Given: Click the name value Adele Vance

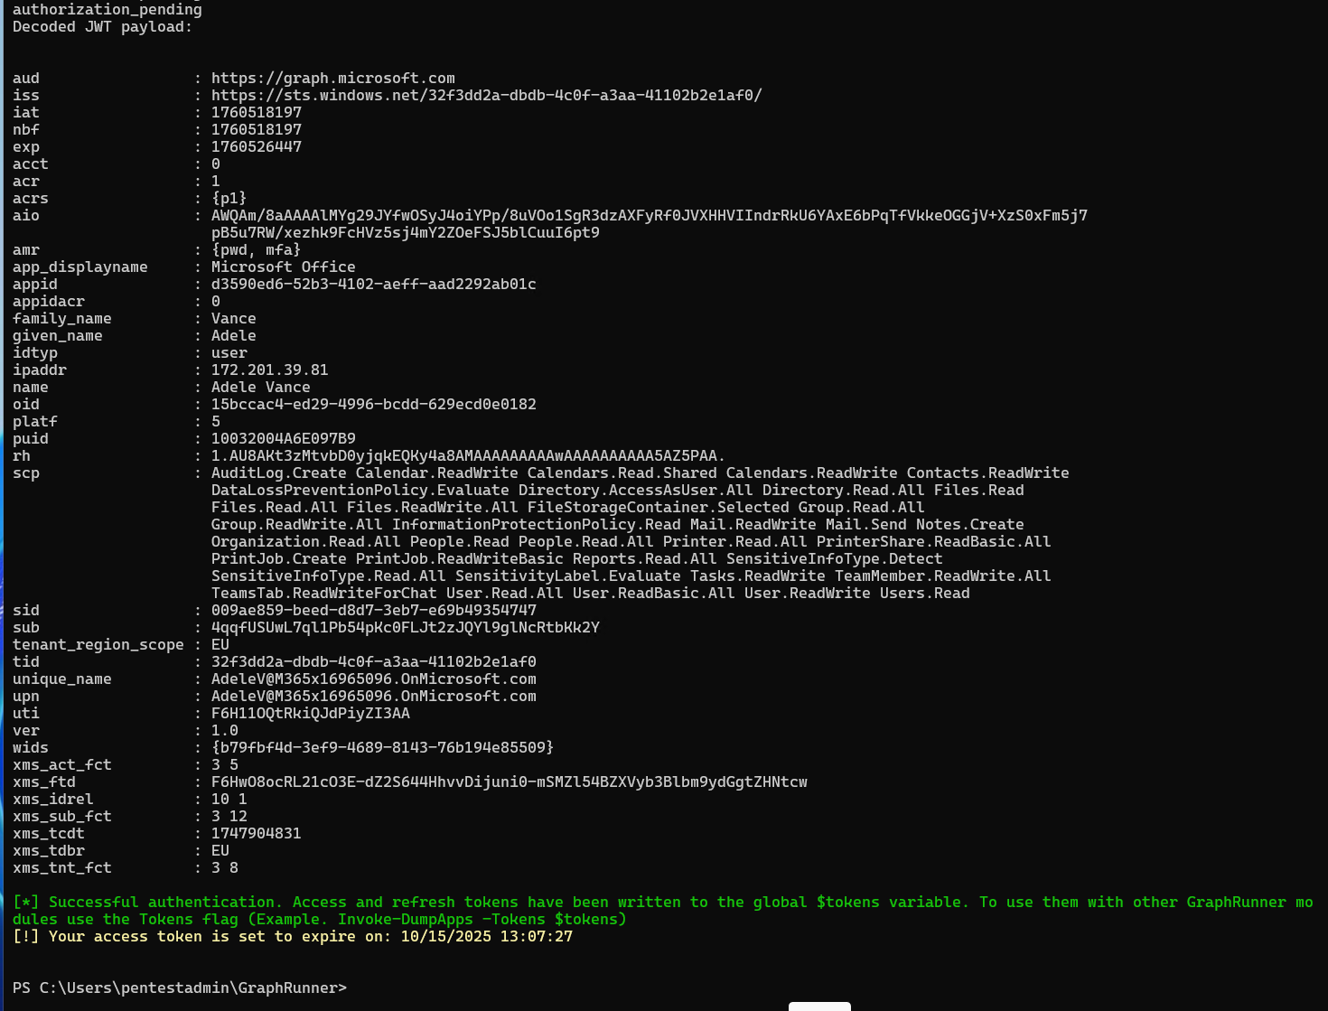Looking at the screenshot, I should (260, 388).
